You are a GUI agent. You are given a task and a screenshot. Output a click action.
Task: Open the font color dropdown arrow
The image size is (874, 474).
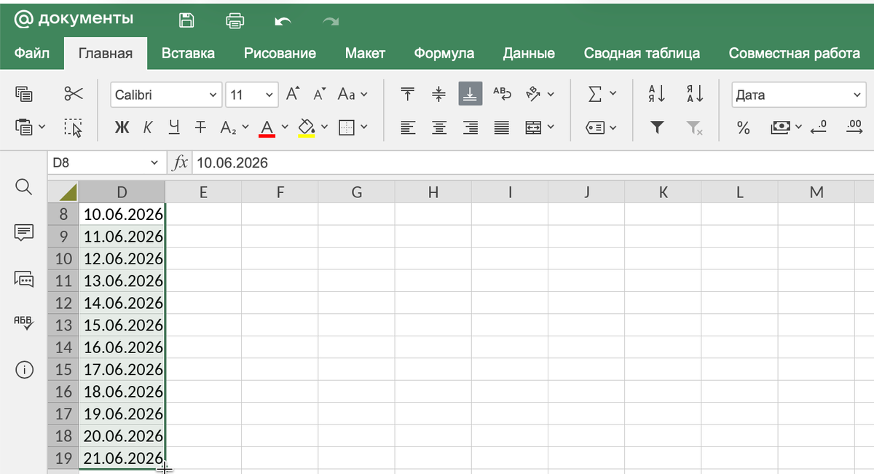coord(285,127)
